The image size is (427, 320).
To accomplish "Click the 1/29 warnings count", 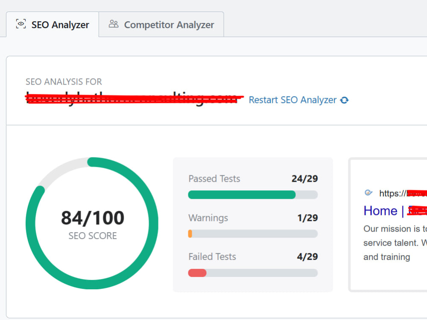I will [x=307, y=218].
